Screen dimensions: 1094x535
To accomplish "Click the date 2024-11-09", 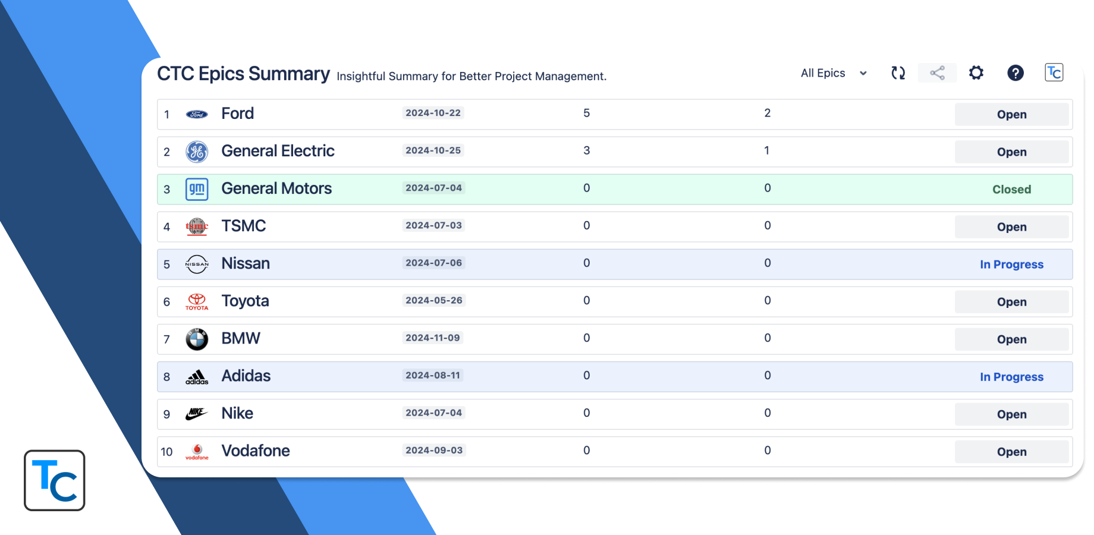I will [x=433, y=338].
